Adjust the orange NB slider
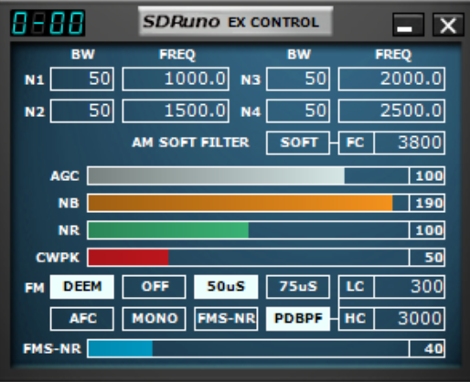Image resolution: width=470 pixels, height=382 pixels. click(248, 203)
